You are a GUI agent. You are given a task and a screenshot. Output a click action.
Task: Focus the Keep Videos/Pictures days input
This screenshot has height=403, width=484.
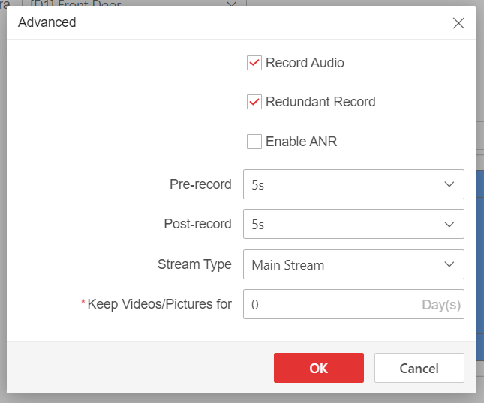pos(330,304)
